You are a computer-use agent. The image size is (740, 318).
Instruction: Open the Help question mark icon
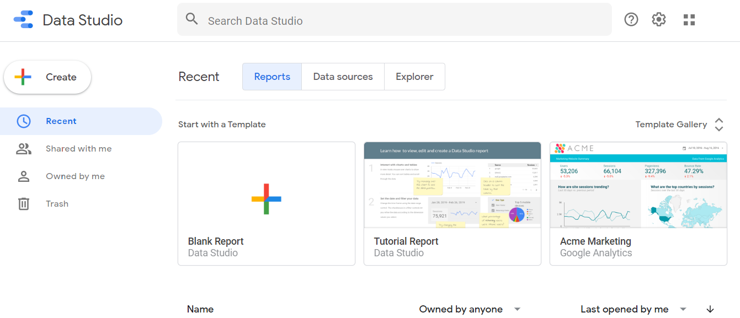click(x=631, y=20)
